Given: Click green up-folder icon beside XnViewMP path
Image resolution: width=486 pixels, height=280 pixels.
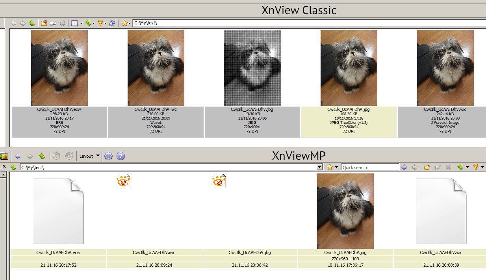Looking at the screenshot, I should point(13,167).
